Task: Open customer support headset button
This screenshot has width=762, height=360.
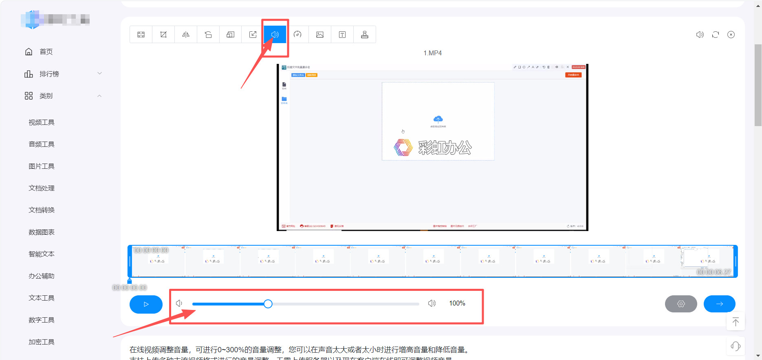Action: coord(736,346)
